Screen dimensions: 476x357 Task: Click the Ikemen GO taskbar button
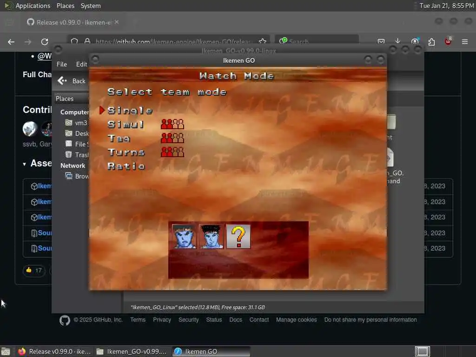pyautogui.click(x=212, y=351)
